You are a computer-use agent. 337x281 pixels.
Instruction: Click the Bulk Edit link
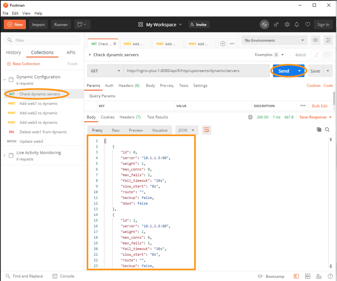click(320, 106)
